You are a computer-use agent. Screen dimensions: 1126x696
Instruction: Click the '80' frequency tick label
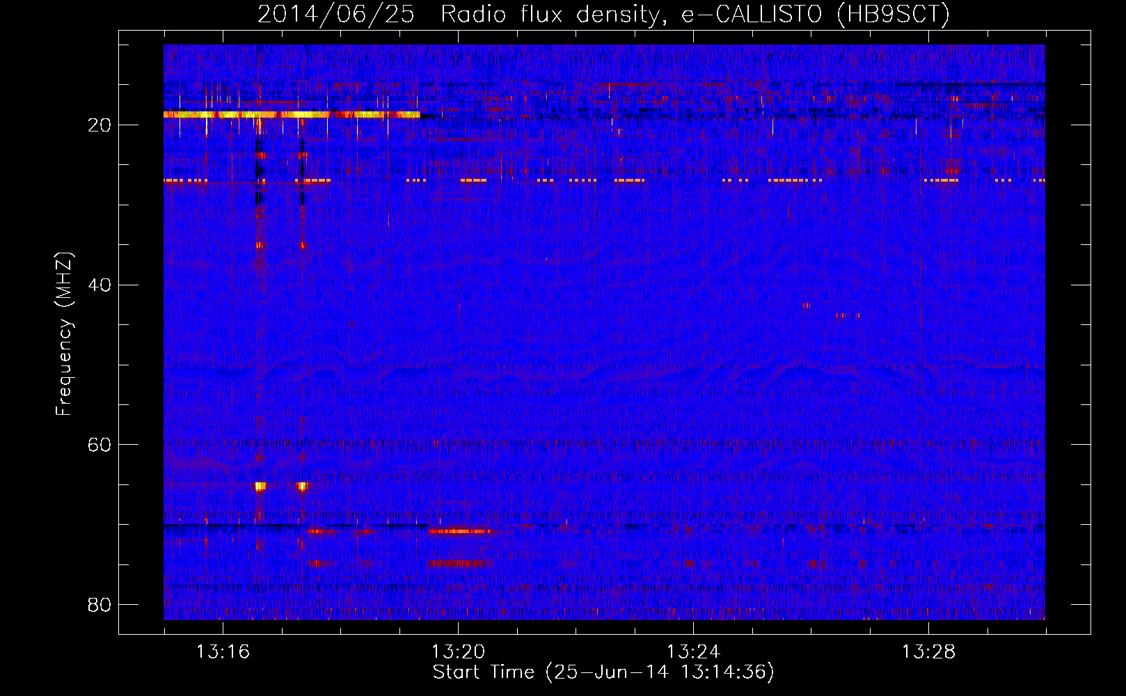[100, 604]
